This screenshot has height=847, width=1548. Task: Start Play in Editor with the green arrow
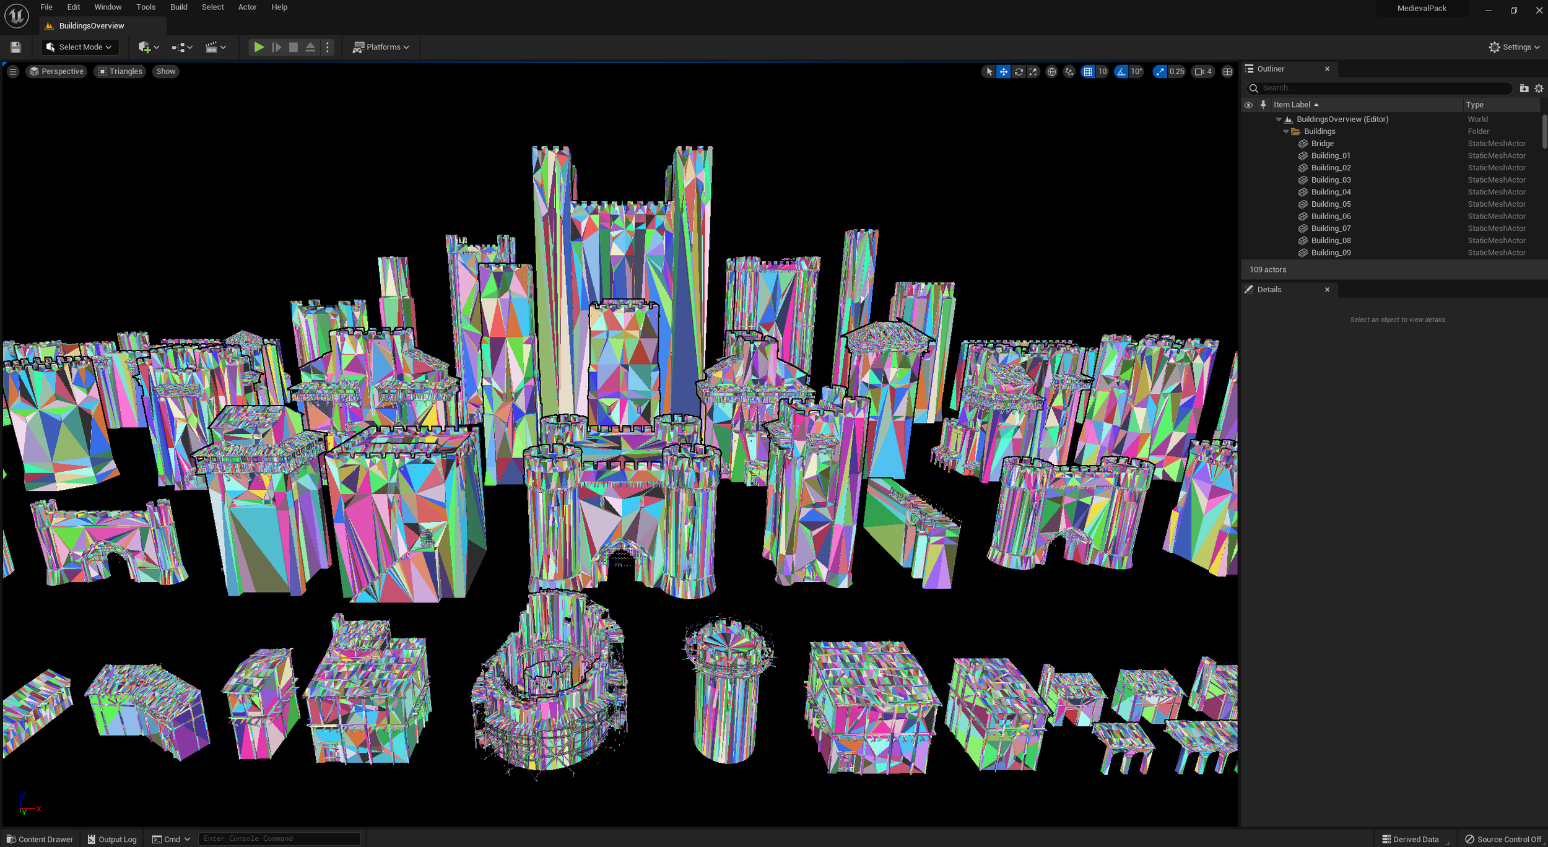tap(259, 47)
